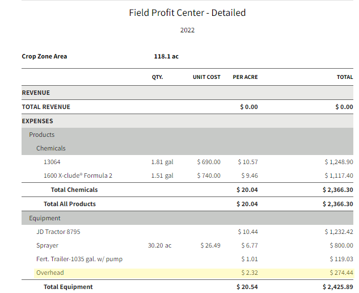The height and width of the screenshot is (293, 359).
Task: Collapse the Equipment group row
Action: click(45, 218)
